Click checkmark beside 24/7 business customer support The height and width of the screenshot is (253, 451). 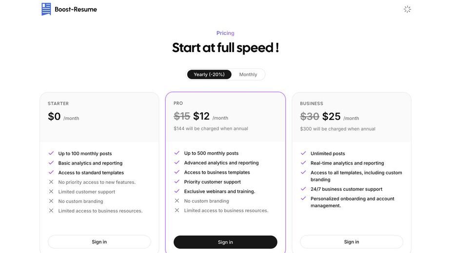303,189
